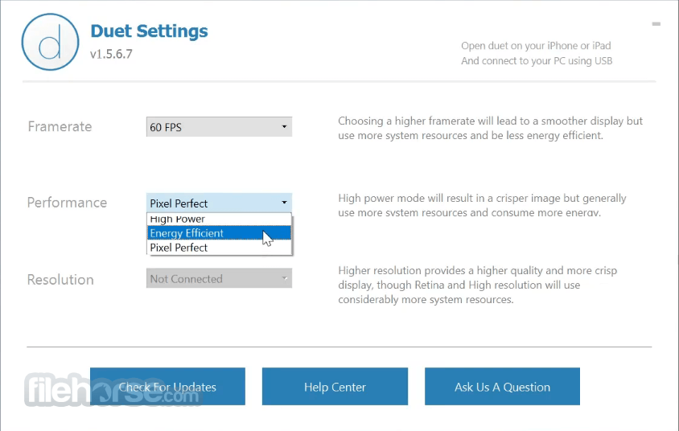Click the v1.5.6.7 version label

click(111, 54)
